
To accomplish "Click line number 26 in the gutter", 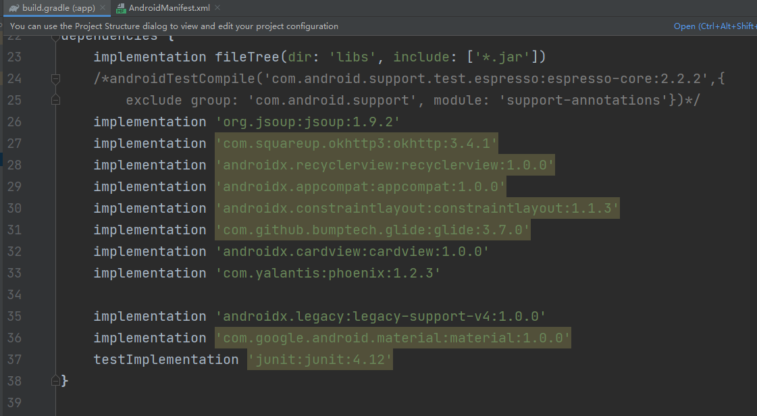I will tap(14, 122).
